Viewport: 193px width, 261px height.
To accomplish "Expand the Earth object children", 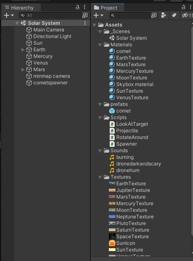I will point(23,50).
